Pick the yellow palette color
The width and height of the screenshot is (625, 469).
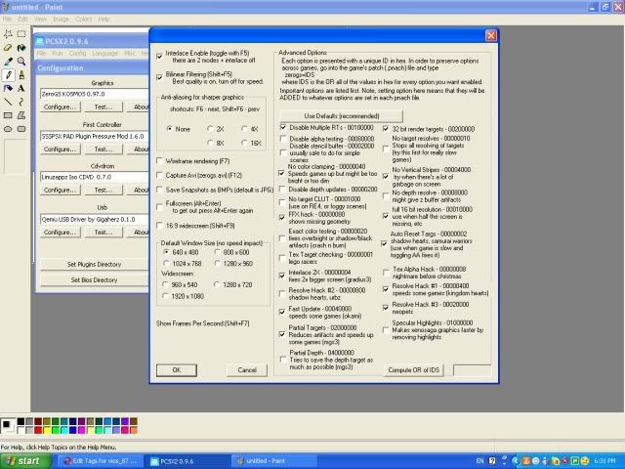click(47, 430)
